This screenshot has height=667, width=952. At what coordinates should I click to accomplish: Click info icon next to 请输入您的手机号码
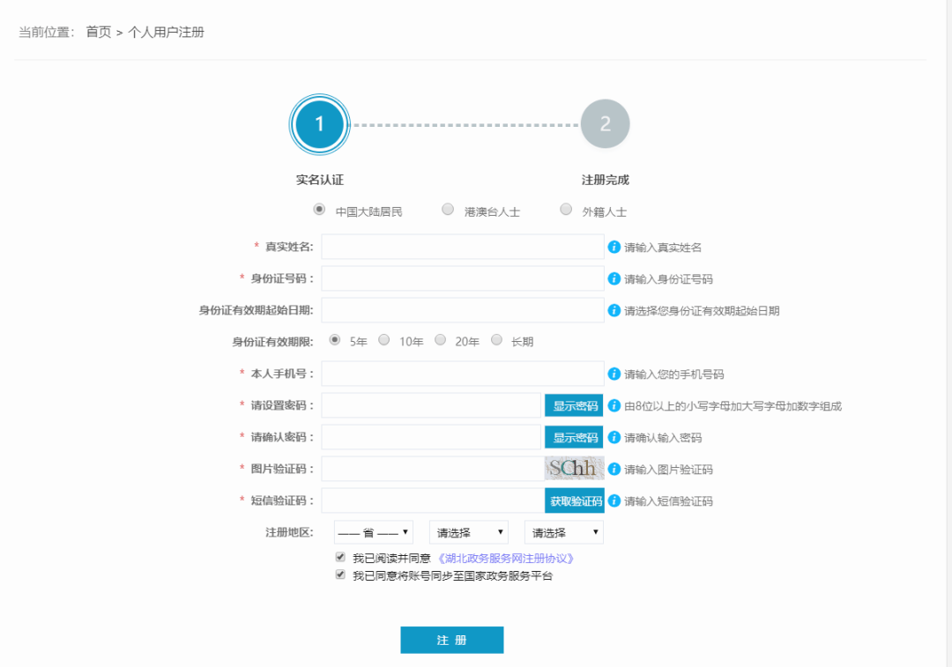[x=614, y=374]
